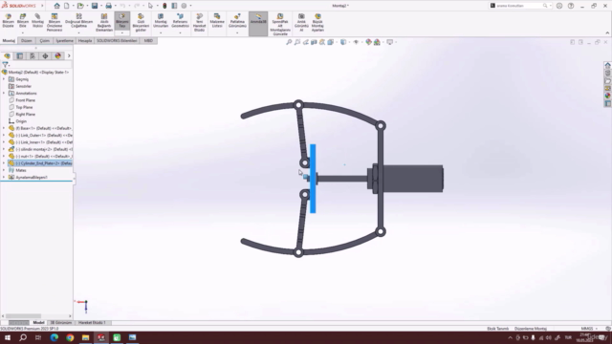Click Gizli Bileşenleri Göster tool
Viewport: 612px width, 344px height.
pos(141,22)
